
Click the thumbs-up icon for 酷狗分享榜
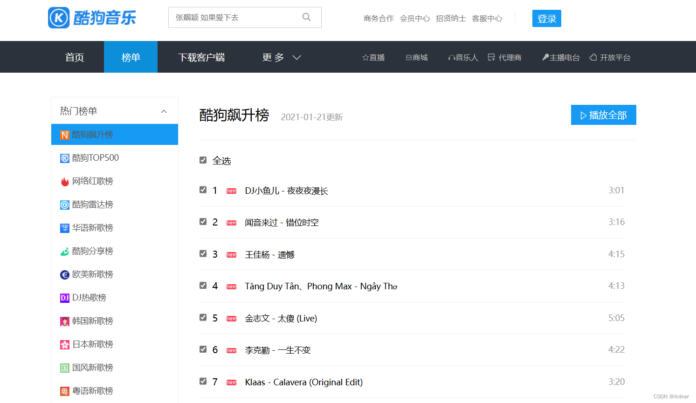tap(65, 252)
